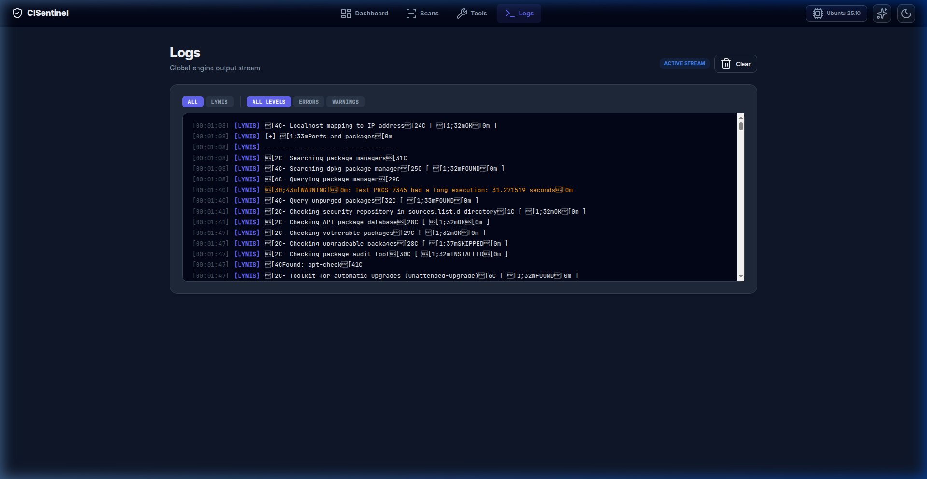This screenshot has height=479, width=927.
Task: Select the ALL LEVELS filter
Action: tap(269, 102)
